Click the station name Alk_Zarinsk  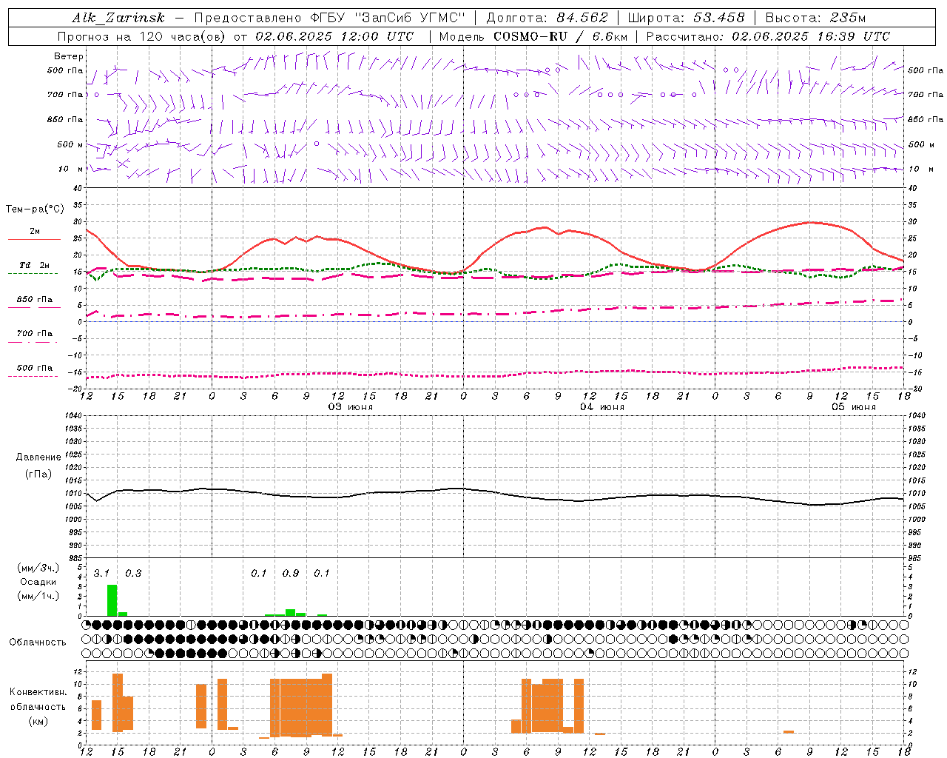pos(118,18)
